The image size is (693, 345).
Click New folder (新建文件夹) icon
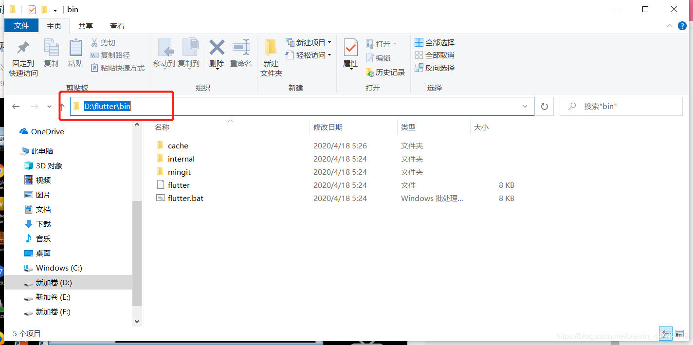[x=271, y=48]
